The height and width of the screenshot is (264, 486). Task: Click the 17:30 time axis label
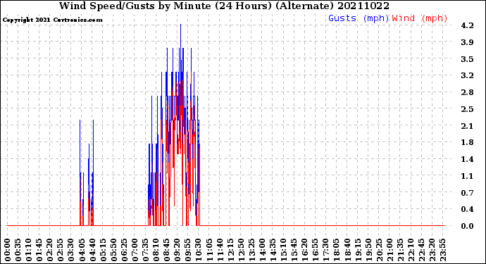tap(326, 250)
